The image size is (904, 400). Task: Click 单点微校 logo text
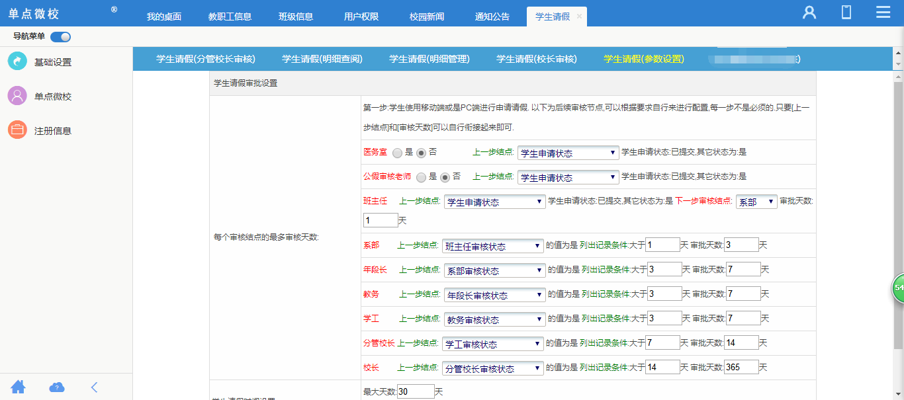(34, 14)
